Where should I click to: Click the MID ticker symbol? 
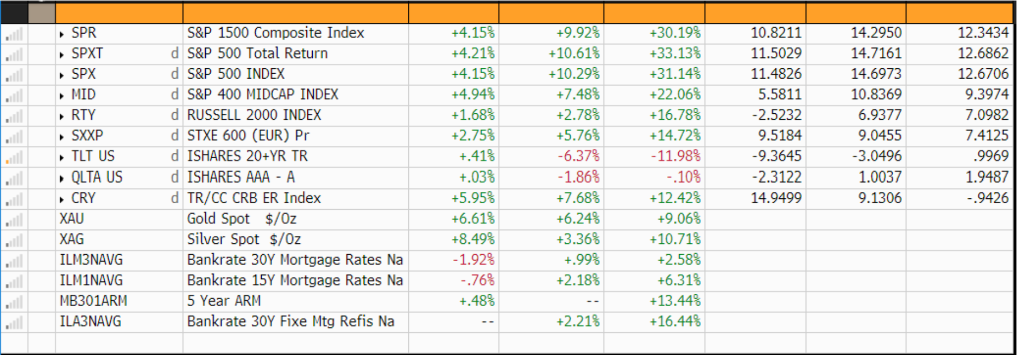84,95
